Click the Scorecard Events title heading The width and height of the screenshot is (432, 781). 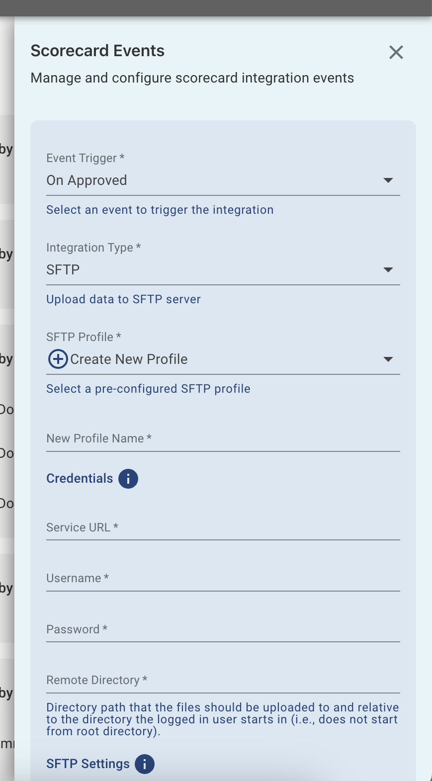(97, 50)
